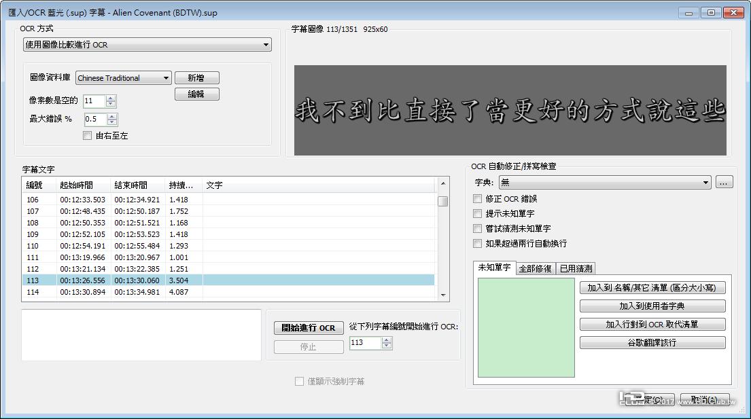Image resolution: width=751 pixels, height=419 pixels.
Task: Click end time 00:13:34.981
Action: (137, 292)
